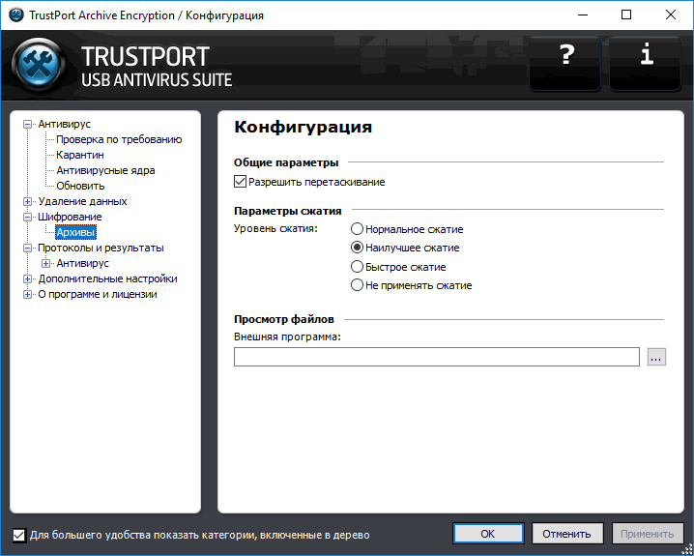Toggle the Разрешить перетаскивание checkbox
This screenshot has height=556, width=694.
[240, 182]
